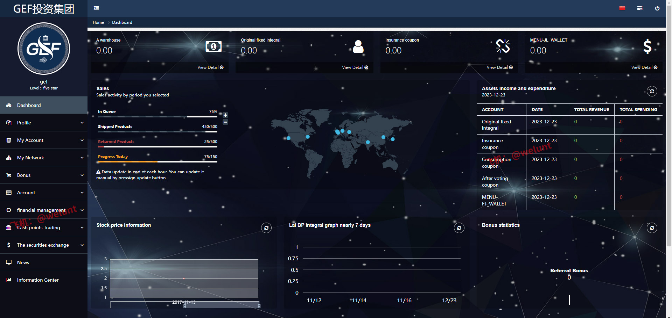Open the top-right server list icon
Screen dimensions: 672x318
click(x=640, y=8)
